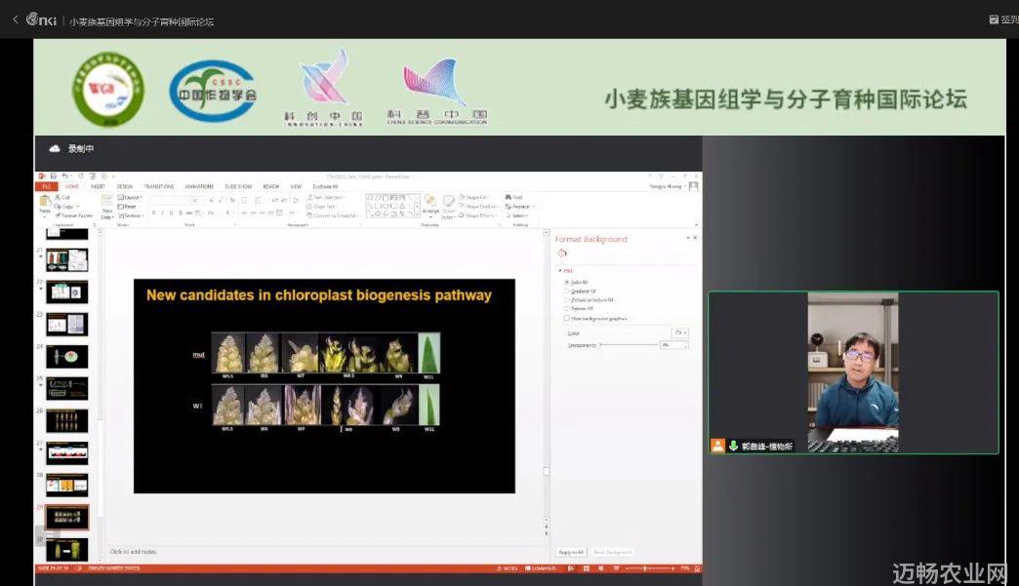The height and width of the screenshot is (586, 1019).
Task: Click Copy in the Clipboard group
Action: pyautogui.click(x=65, y=207)
